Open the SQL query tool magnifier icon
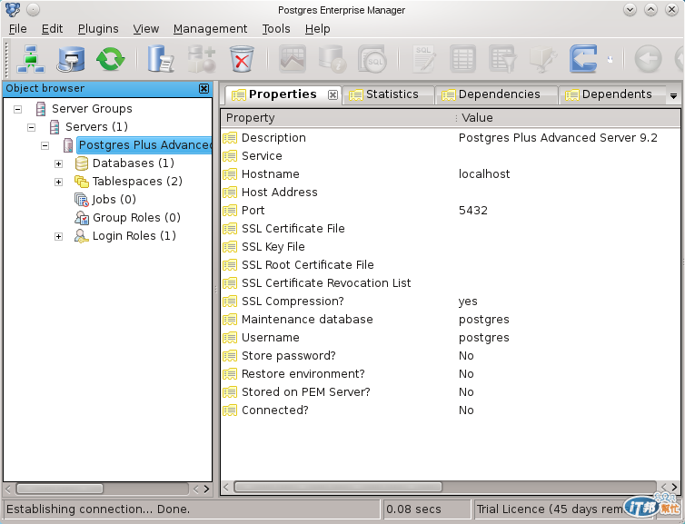The width and height of the screenshot is (685, 524). pyautogui.click(x=372, y=59)
